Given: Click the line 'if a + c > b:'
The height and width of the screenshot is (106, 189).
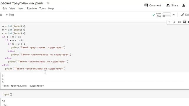Looking at the screenshot, I should pyautogui.click(x=14, y=40).
